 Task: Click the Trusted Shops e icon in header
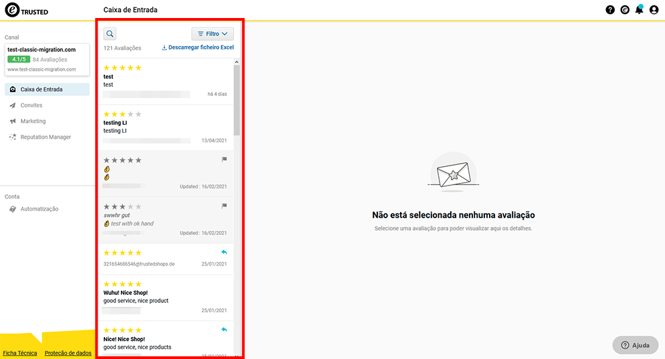click(625, 10)
